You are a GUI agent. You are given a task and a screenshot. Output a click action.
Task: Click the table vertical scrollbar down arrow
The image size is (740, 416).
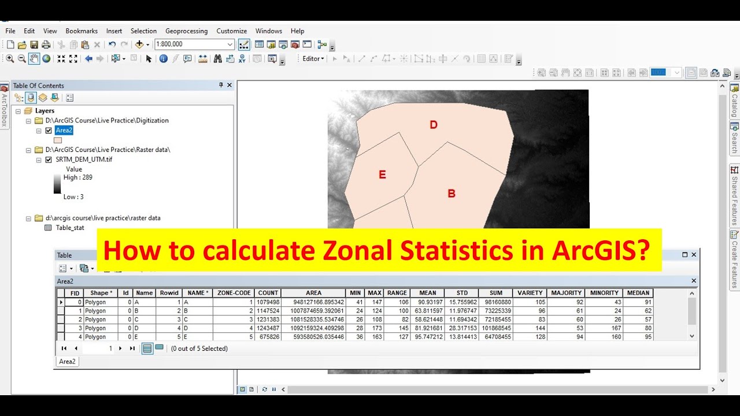click(x=693, y=336)
